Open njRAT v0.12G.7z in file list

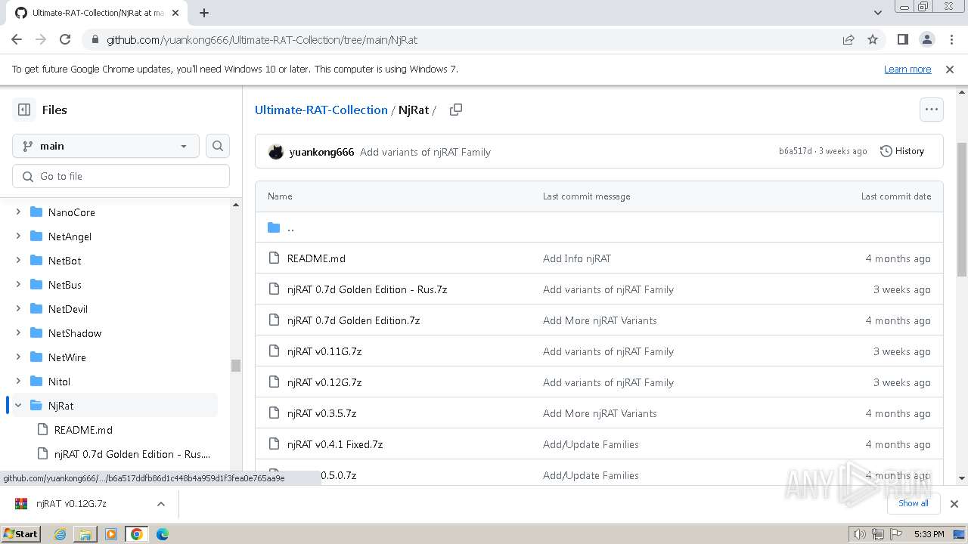(324, 382)
